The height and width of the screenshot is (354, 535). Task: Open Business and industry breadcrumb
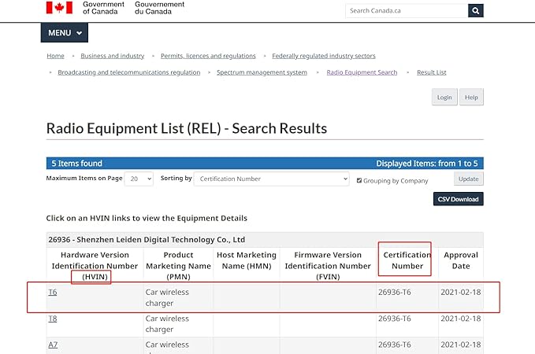[x=112, y=56]
